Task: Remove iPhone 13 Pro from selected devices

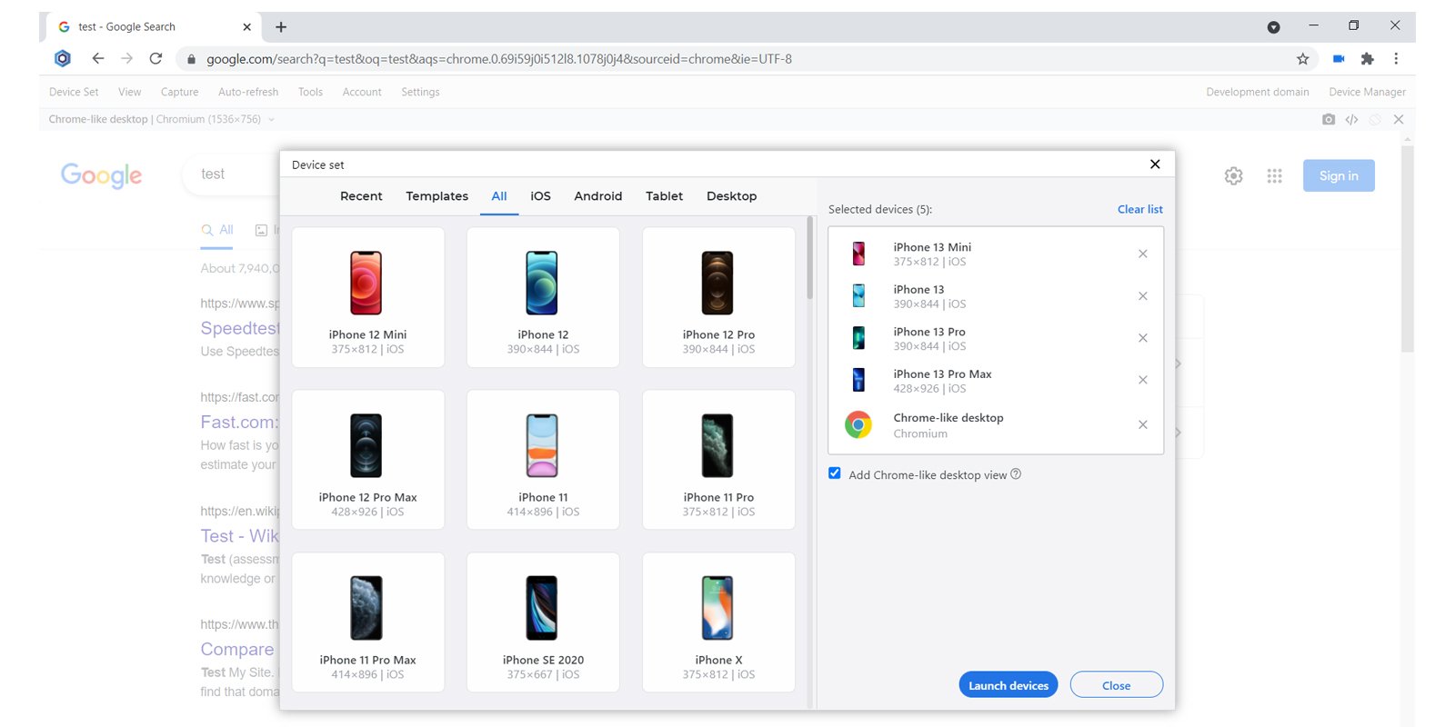Action: (1143, 338)
